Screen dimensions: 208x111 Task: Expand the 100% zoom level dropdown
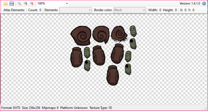coord(67,4)
